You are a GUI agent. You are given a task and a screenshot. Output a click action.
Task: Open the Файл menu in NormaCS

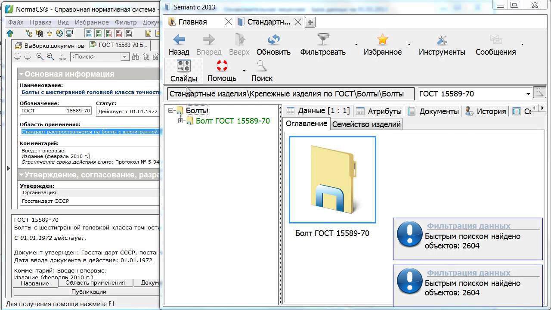coord(16,22)
